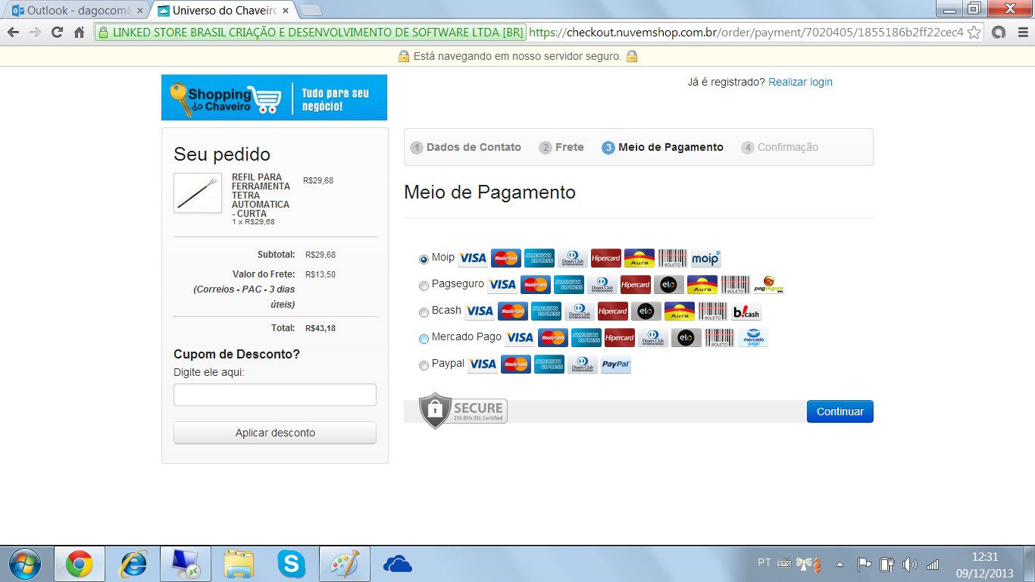Click the Visa icon in Moip row
Viewport: 1035px width, 582px height.
pyautogui.click(x=473, y=258)
